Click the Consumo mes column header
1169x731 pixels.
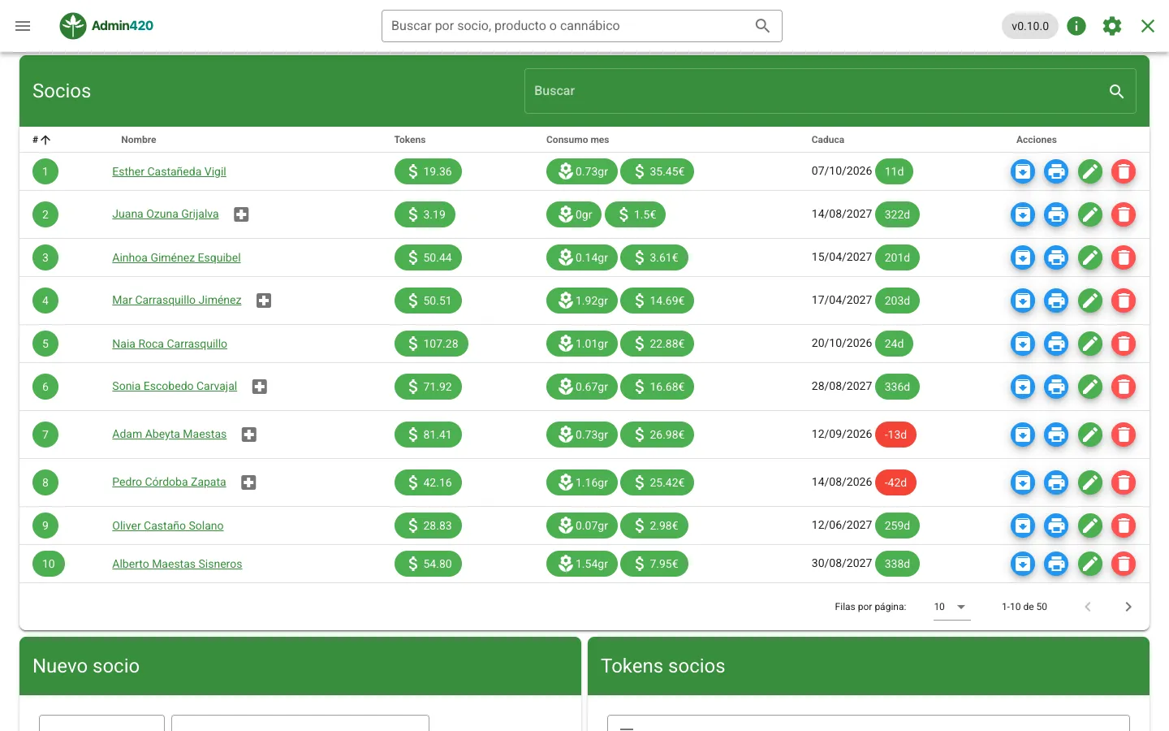click(577, 140)
